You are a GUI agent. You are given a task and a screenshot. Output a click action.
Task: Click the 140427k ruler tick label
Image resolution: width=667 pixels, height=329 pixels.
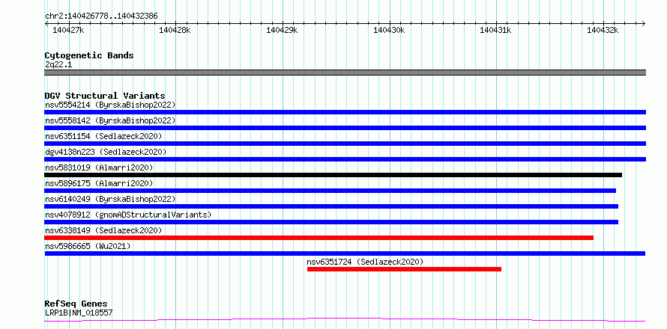pyautogui.click(x=68, y=30)
